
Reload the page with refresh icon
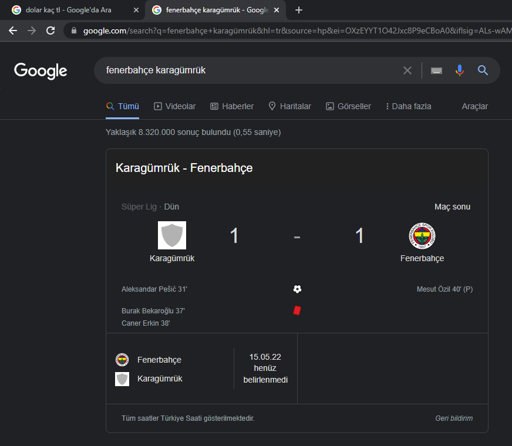(50, 31)
